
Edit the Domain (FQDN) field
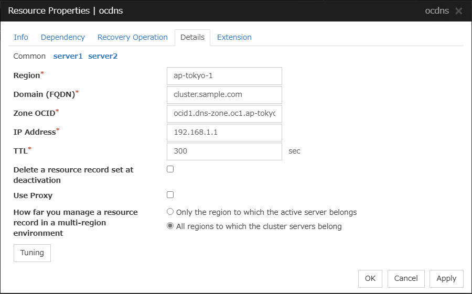(x=224, y=95)
